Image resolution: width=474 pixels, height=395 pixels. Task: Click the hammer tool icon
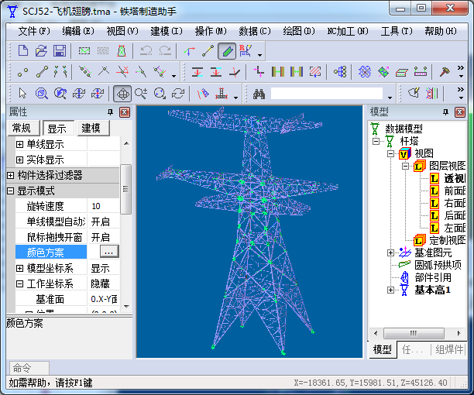click(444, 72)
